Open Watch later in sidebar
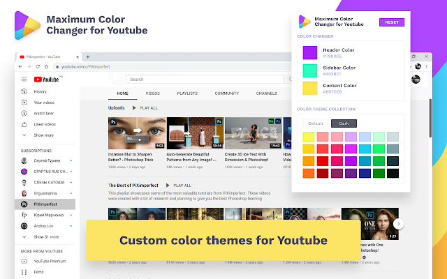Viewport: 447px width, 279px height. 43,113
